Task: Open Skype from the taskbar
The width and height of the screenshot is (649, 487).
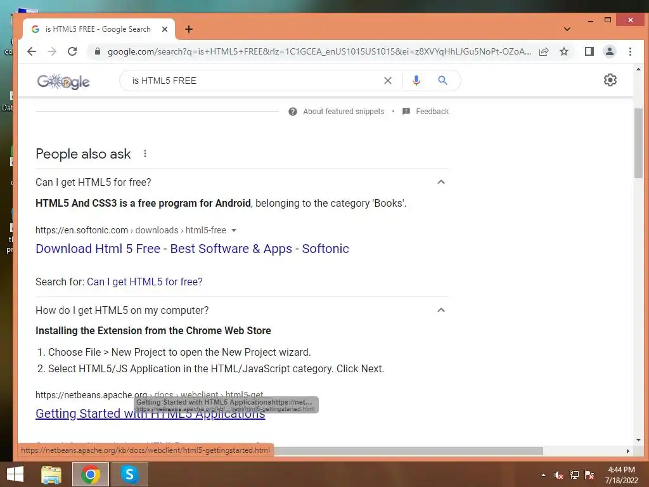Action: click(129, 474)
